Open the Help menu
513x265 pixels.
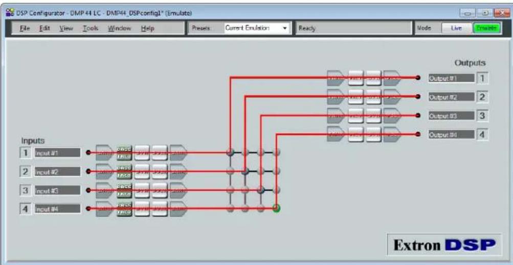coord(147,29)
